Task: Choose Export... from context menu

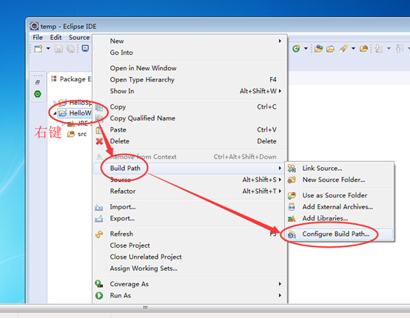Action: (190, 218)
